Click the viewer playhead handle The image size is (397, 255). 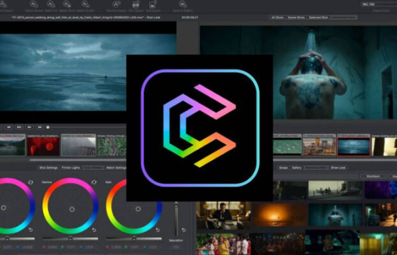point(48,127)
